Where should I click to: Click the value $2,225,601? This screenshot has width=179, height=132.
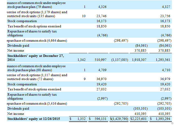(138, 119)
